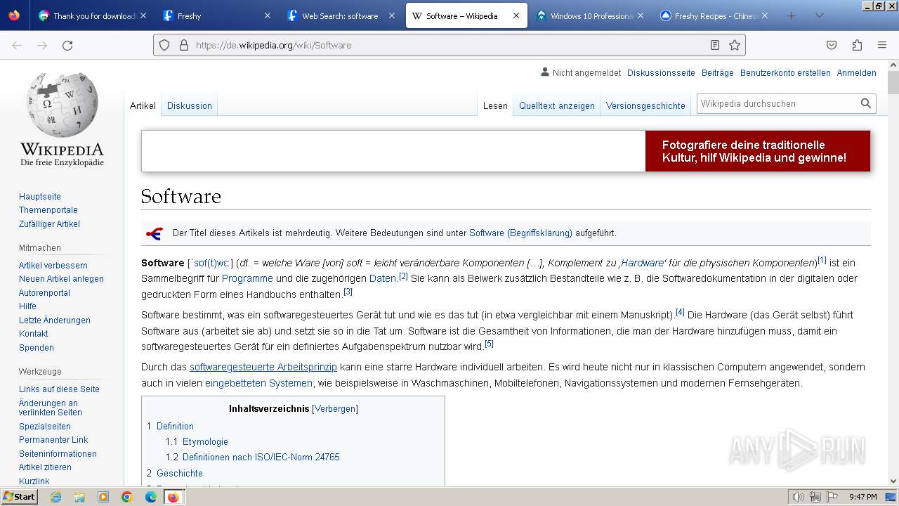This screenshot has height=506, width=899.
Task: Open Google Chrome from the taskbar
Action: [x=127, y=497]
